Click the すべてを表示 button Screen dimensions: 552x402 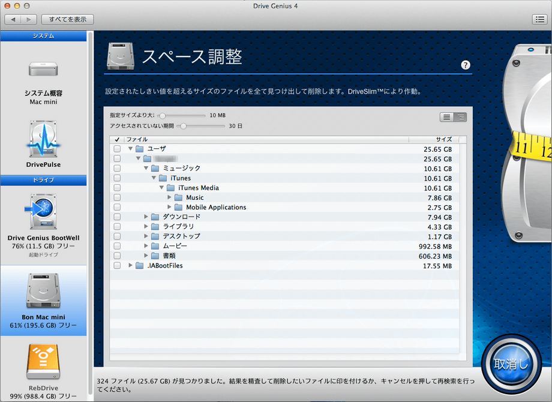pos(68,19)
